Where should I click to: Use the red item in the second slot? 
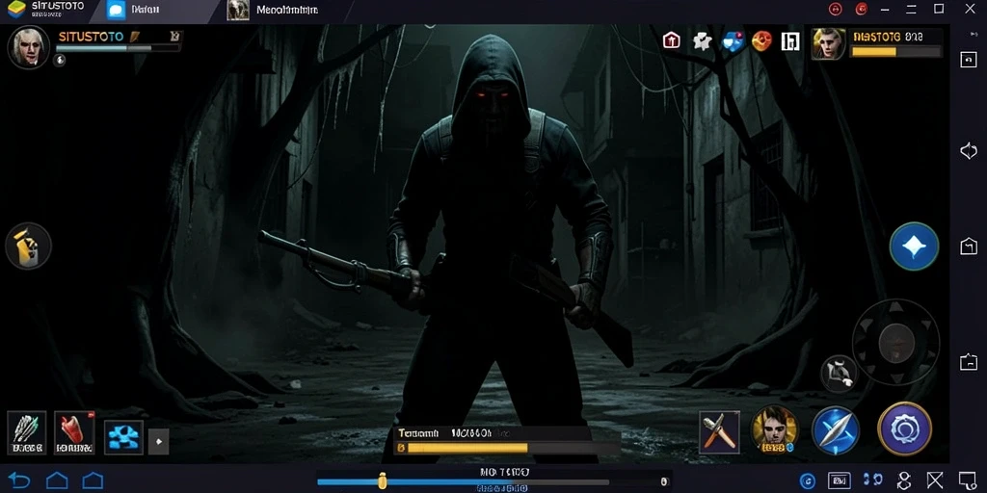point(74,432)
